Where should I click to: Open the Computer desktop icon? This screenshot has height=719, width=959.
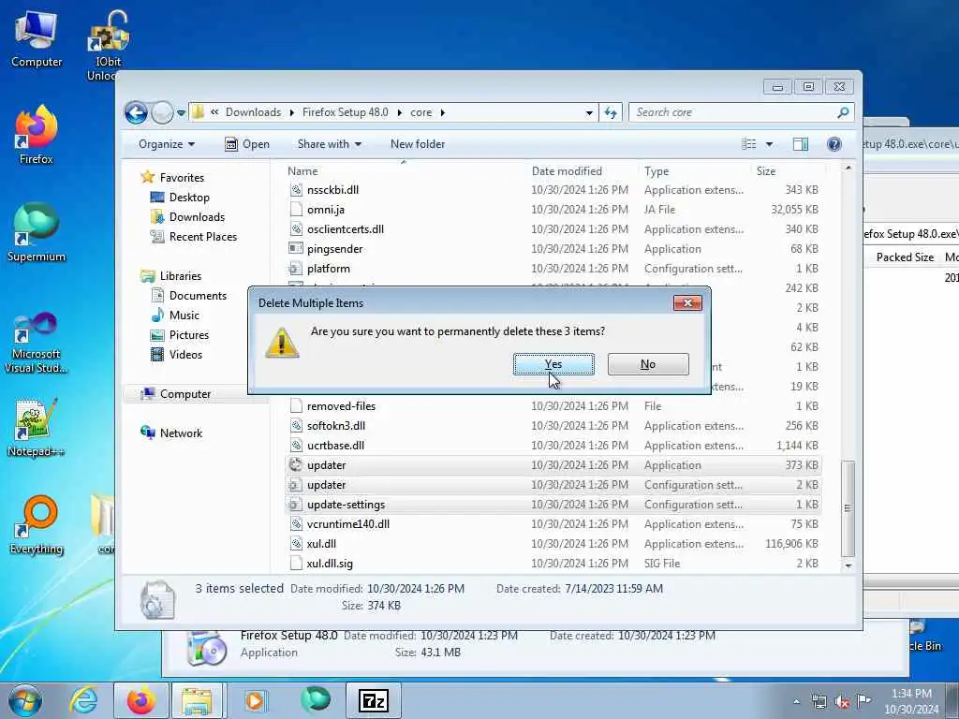[x=37, y=40]
